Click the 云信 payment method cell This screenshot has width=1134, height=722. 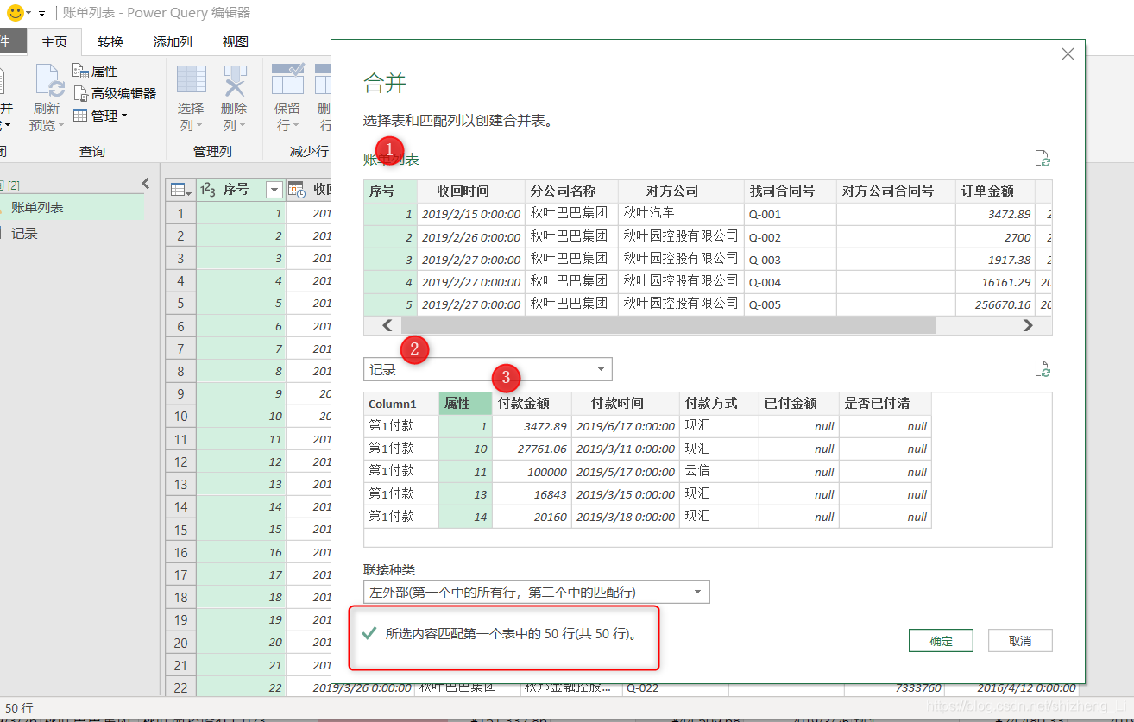(x=719, y=472)
